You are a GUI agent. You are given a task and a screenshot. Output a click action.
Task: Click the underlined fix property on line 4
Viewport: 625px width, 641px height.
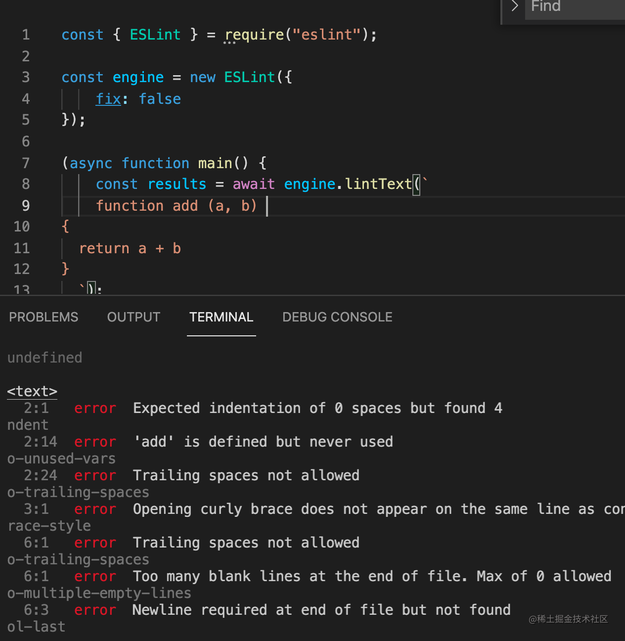click(108, 99)
